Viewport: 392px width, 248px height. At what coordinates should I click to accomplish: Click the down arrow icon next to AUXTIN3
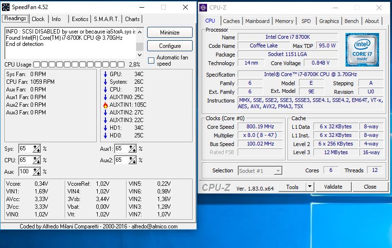click(x=105, y=120)
